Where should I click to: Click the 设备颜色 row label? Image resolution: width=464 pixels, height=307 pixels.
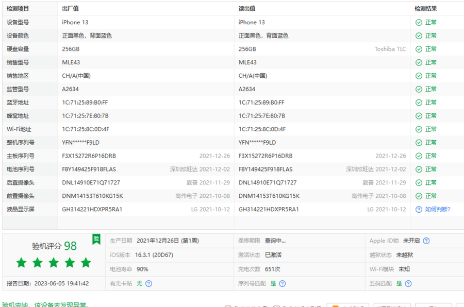18,36
